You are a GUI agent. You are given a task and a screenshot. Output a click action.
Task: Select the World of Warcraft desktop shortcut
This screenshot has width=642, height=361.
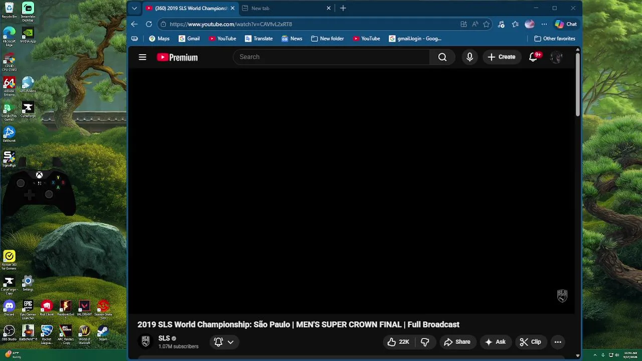click(x=84, y=335)
